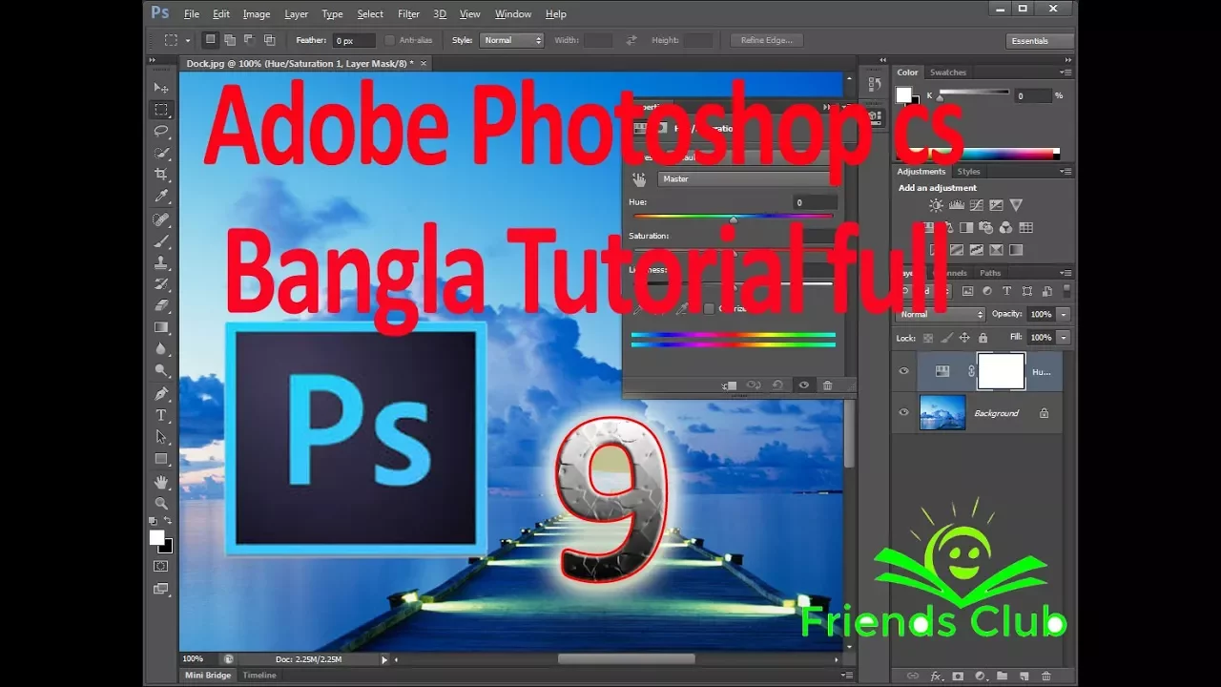The image size is (1221, 687).
Task: Select the Pen tool
Action: (x=161, y=393)
